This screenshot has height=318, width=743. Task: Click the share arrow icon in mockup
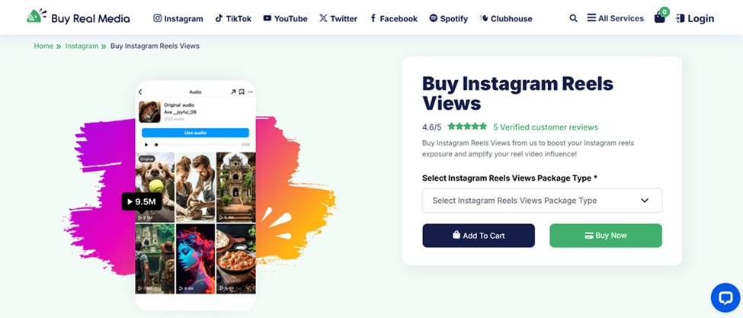(233, 92)
